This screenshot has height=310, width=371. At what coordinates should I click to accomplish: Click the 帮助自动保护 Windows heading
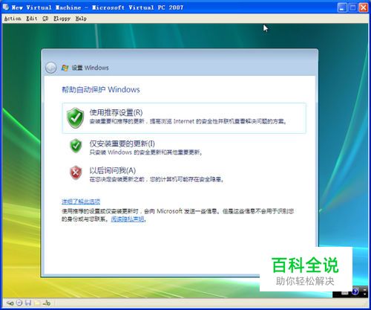(101, 89)
